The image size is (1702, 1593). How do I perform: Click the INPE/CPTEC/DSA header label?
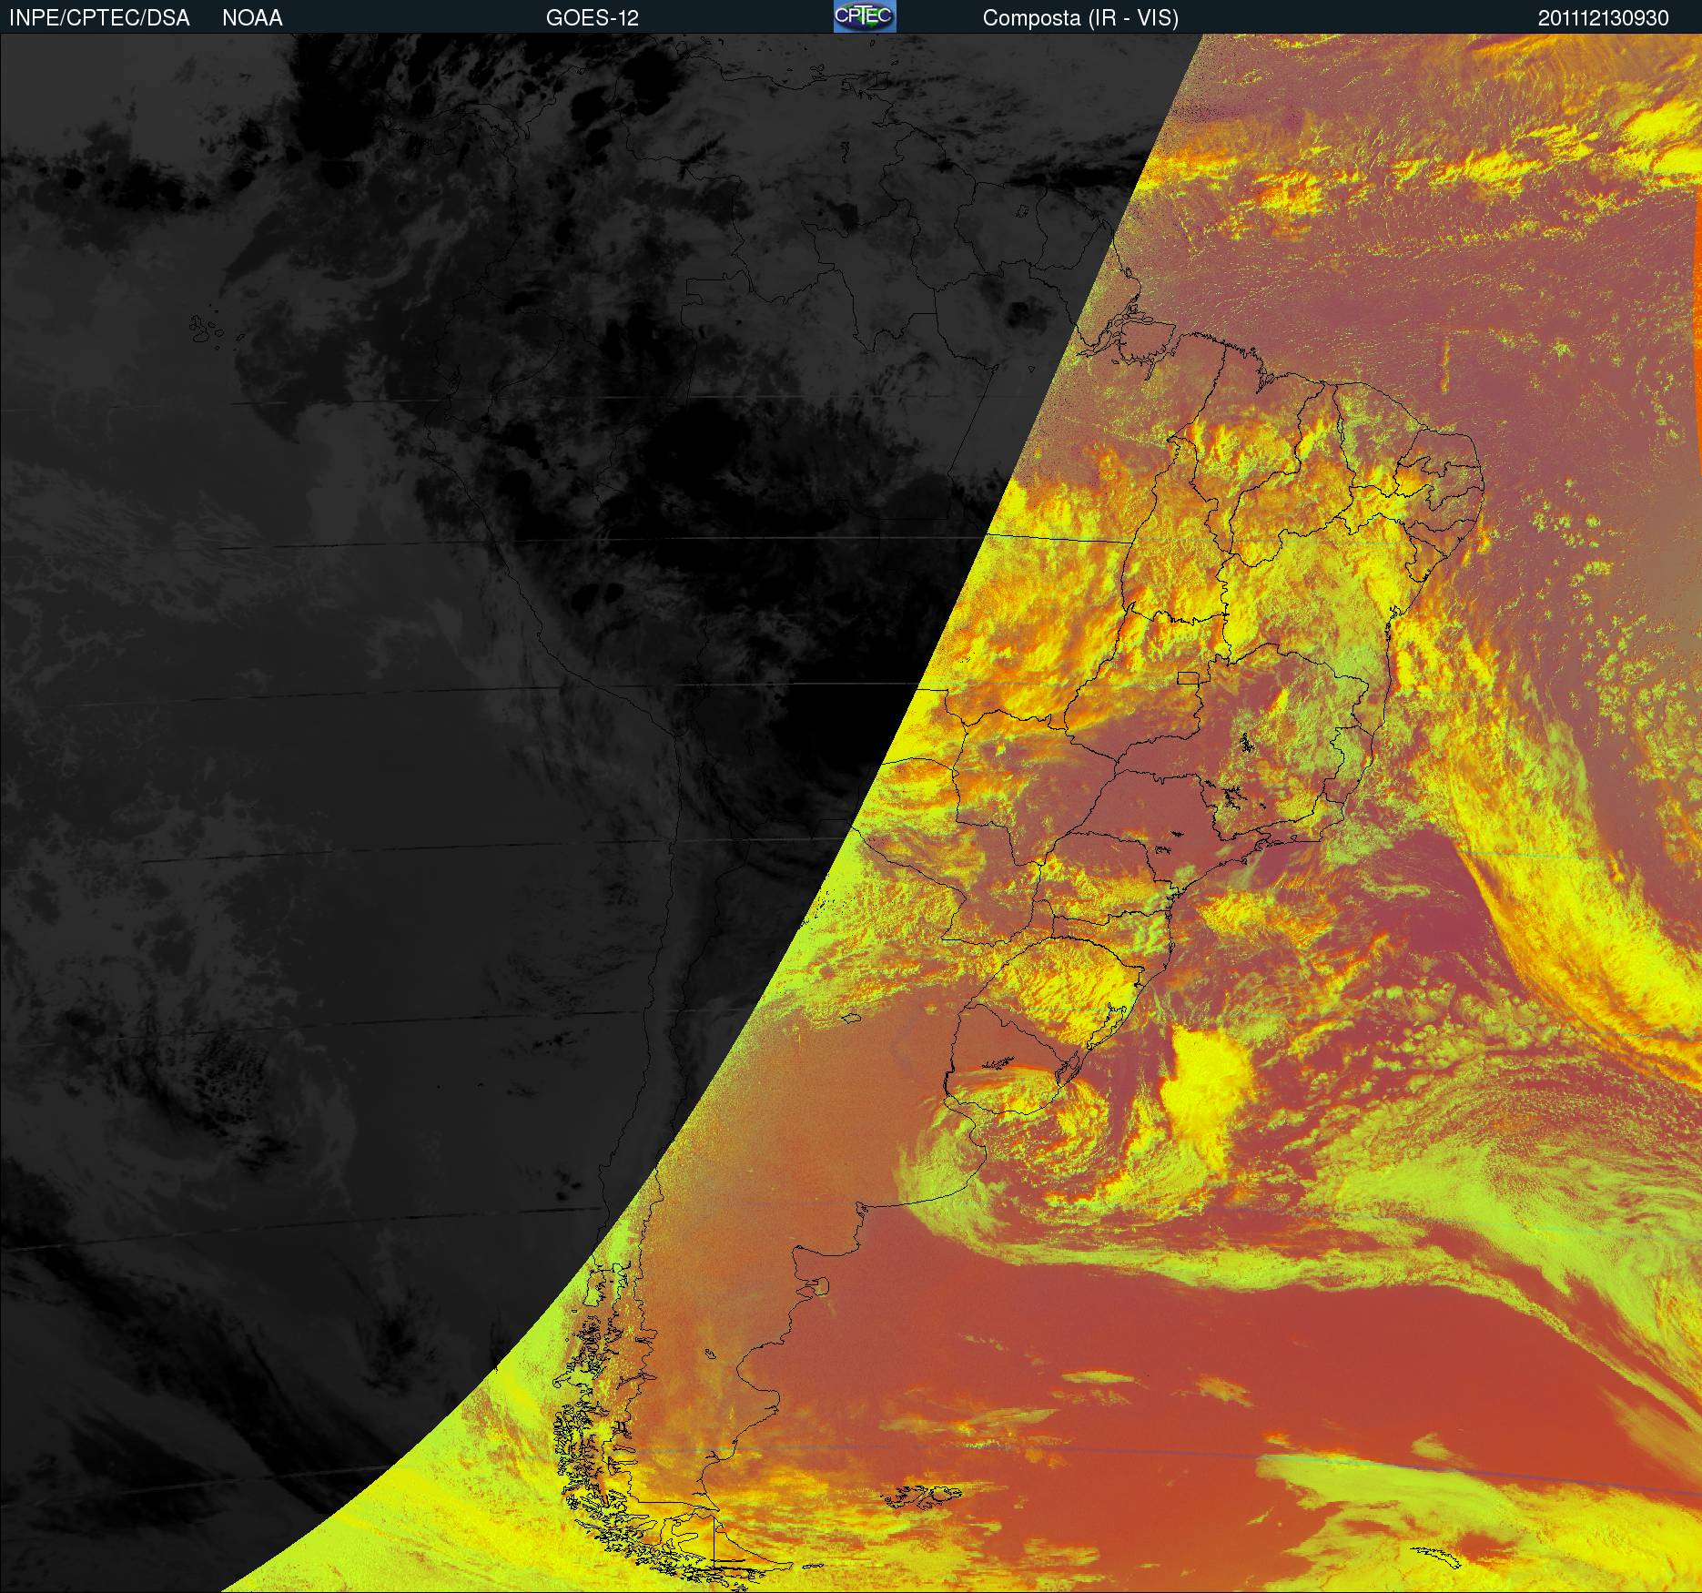tap(99, 17)
